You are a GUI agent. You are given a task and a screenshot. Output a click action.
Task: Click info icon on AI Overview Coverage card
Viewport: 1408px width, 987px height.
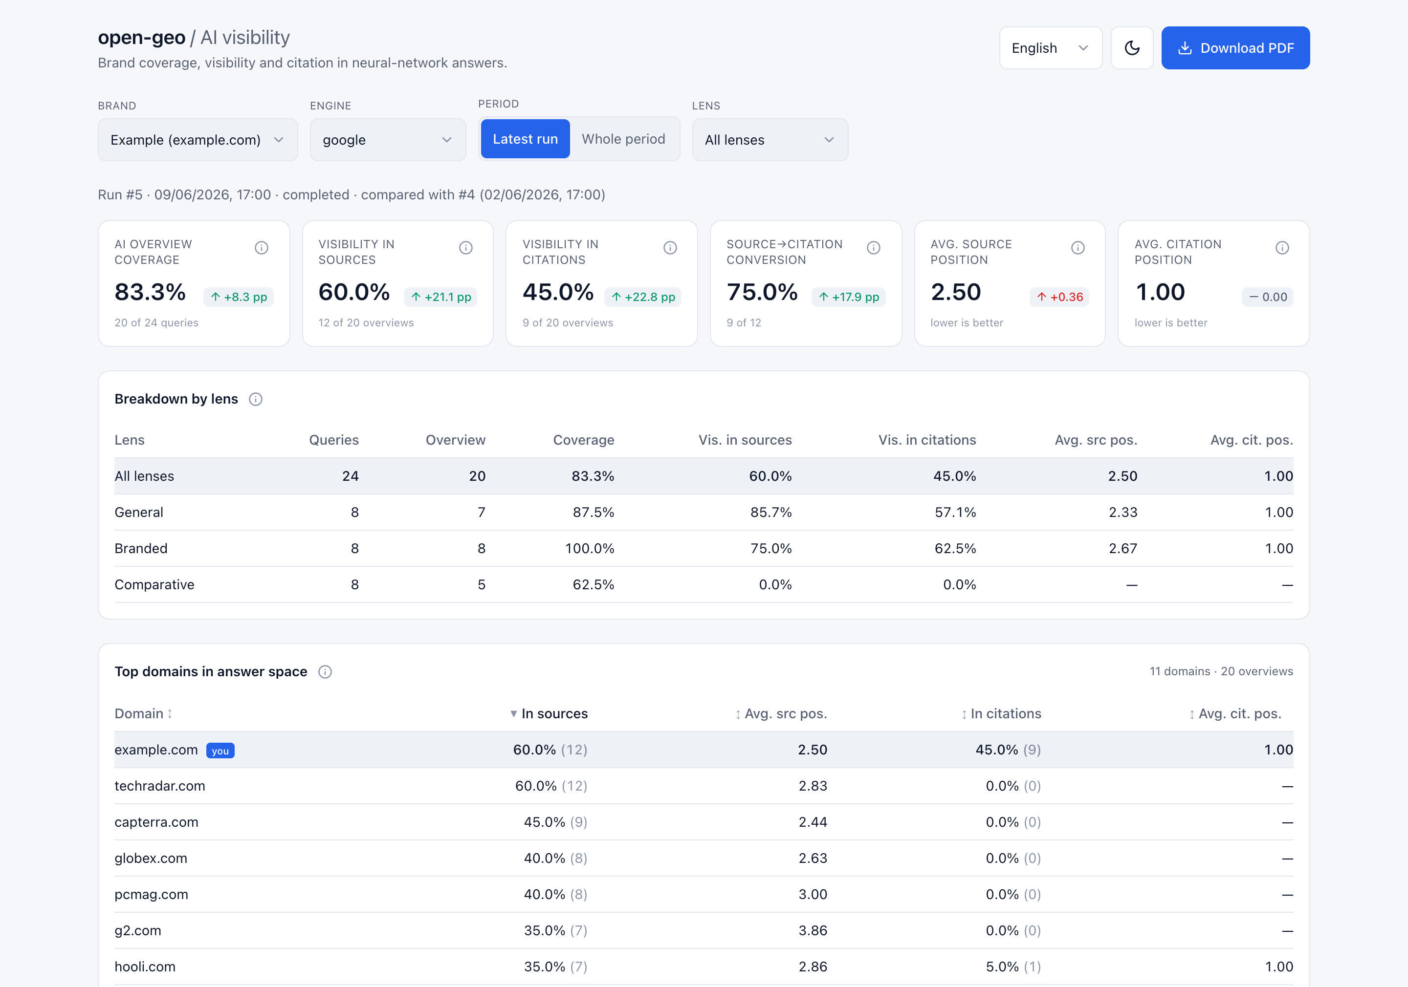pyautogui.click(x=261, y=248)
